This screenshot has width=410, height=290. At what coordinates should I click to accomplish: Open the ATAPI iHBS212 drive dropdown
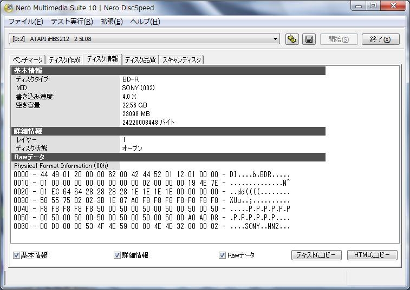[144, 39]
